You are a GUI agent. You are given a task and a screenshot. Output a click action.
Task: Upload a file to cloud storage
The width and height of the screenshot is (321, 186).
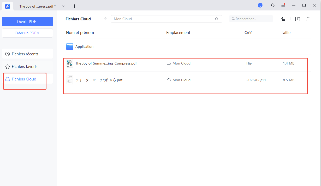(308, 19)
